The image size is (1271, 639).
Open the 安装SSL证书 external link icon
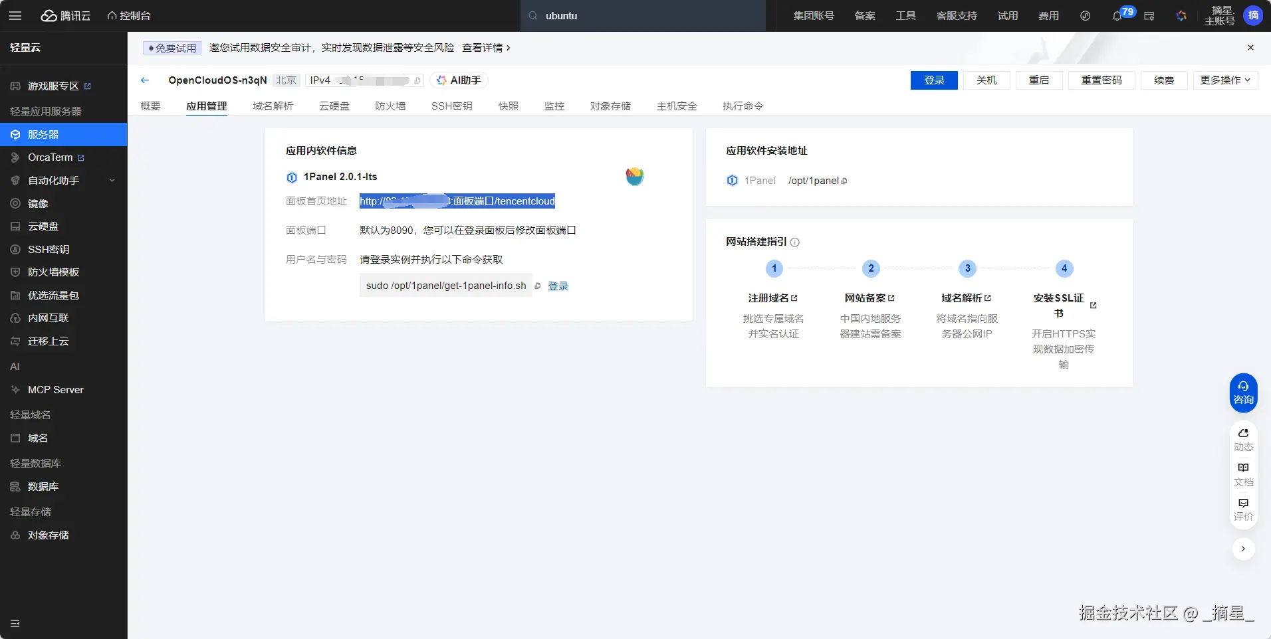1094,306
